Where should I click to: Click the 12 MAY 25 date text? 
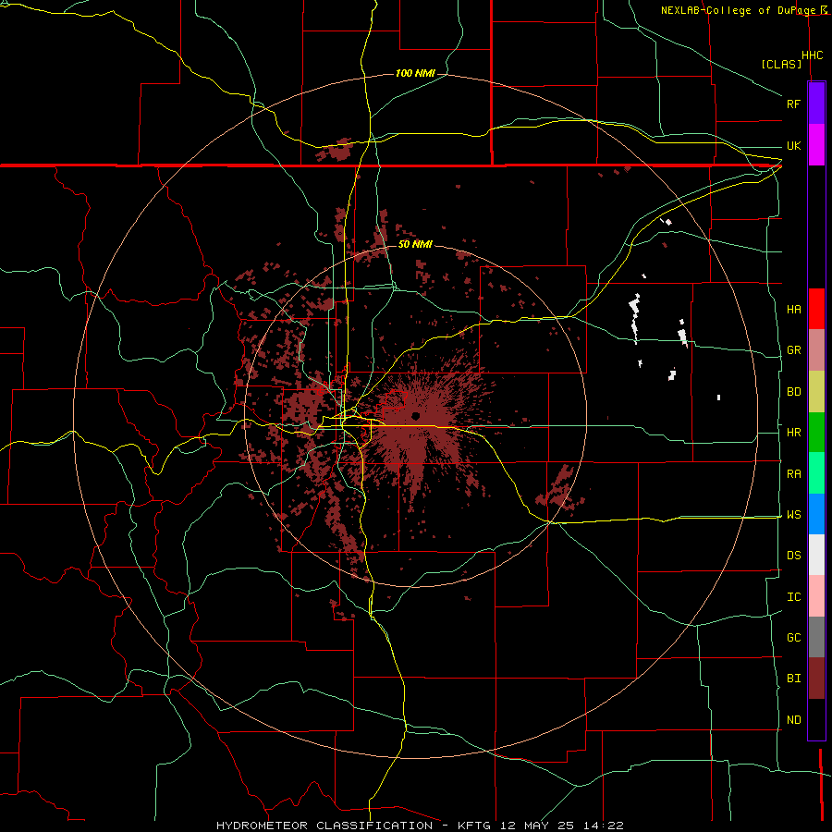(x=539, y=826)
